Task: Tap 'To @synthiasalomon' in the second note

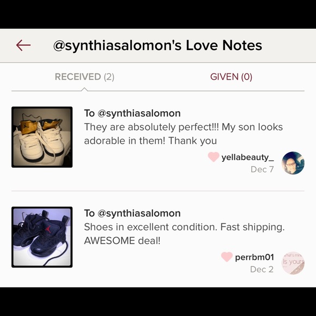Action: [x=132, y=213]
